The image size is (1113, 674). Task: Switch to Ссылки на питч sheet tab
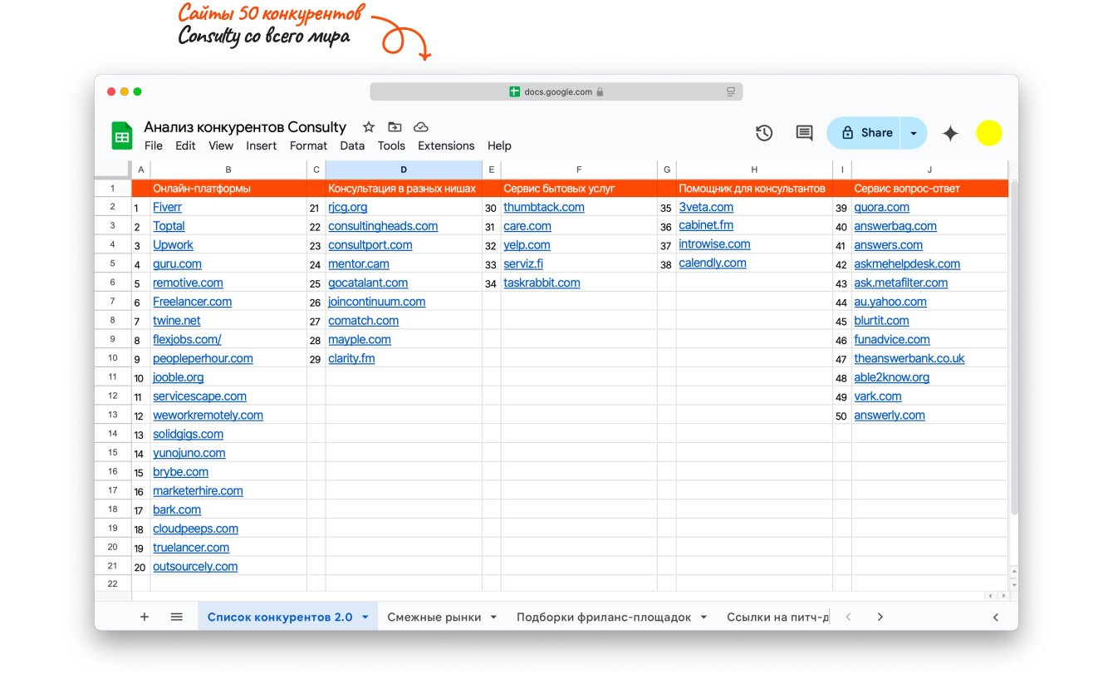click(x=777, y=617)
